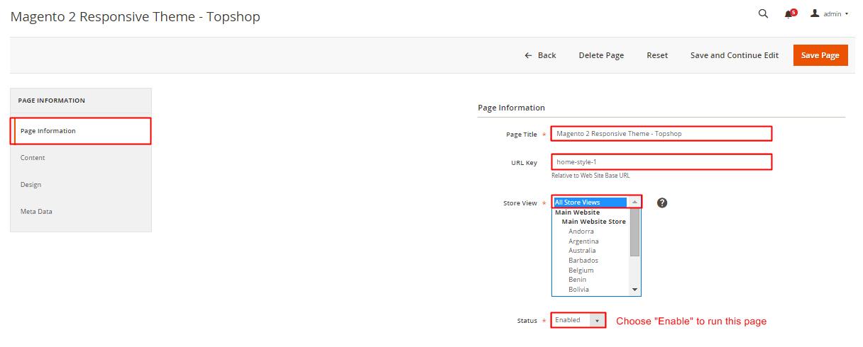The height and width of the screenshot is (347, 863).
Task: Go back using the Back button
Action: [x=540, y=55]
